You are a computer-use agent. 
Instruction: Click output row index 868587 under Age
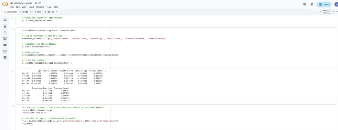[26, 73]
